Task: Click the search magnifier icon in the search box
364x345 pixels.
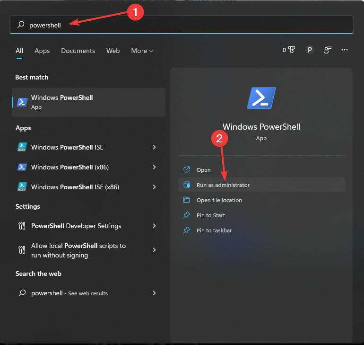Action: [x=21, y=25]
